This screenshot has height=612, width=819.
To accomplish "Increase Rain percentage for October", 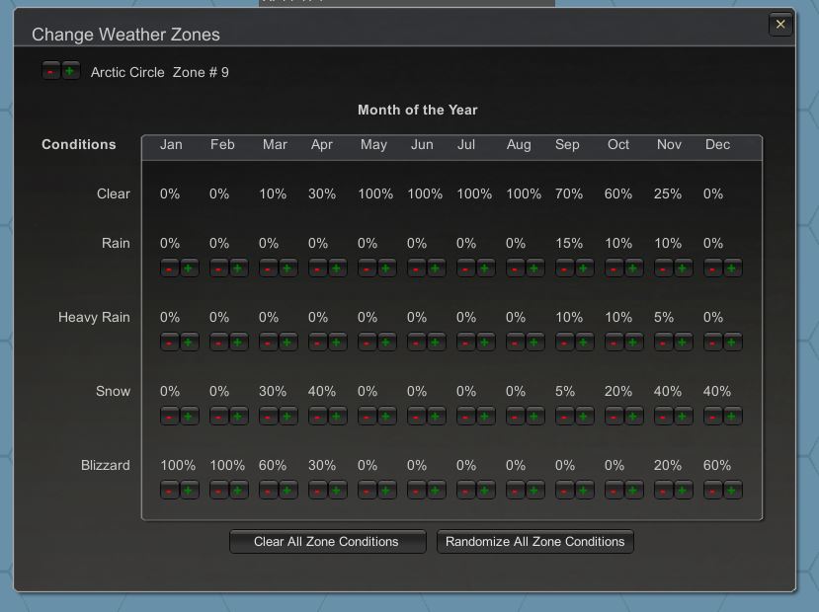I will tap(633, 268).
